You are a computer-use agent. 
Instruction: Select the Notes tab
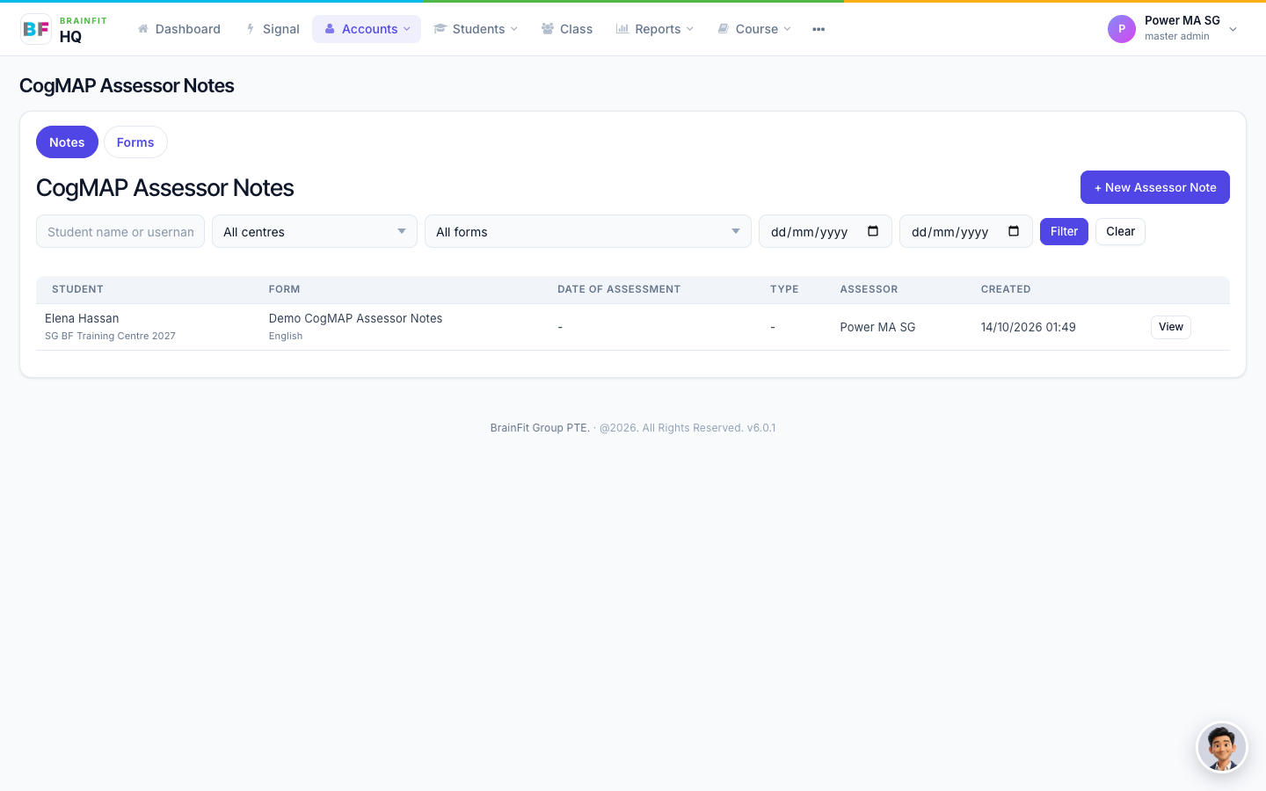pyautogui.click(x=67, y=142)
